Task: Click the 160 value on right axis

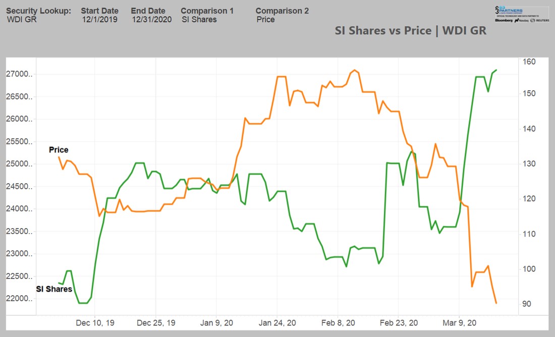Action: tap(529, 60)
